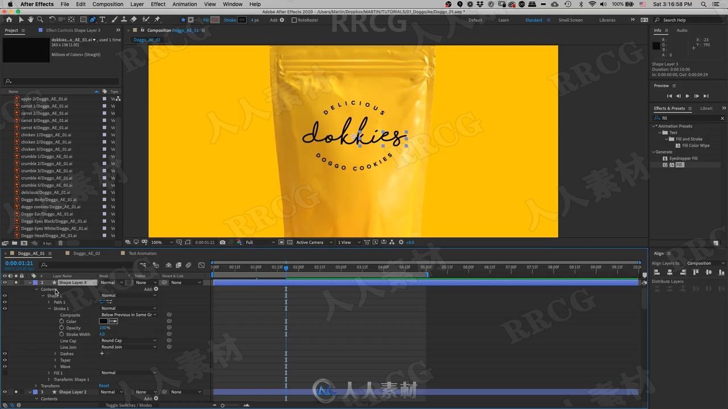Toggle Stroke 1 eye visibility

click(5, 308)
